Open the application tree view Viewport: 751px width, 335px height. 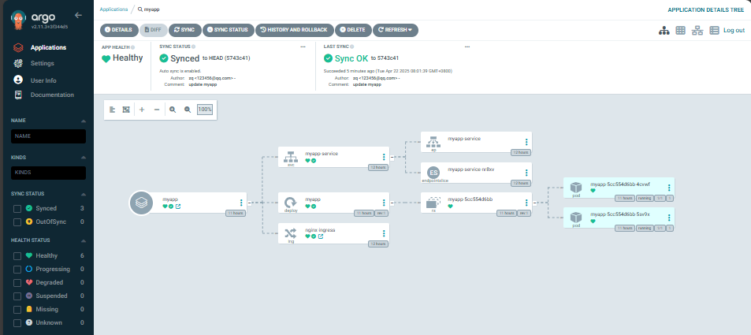[664, 30]
